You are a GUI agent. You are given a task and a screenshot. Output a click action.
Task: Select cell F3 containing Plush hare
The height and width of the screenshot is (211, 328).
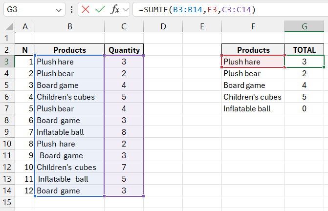tap(253, 62)
